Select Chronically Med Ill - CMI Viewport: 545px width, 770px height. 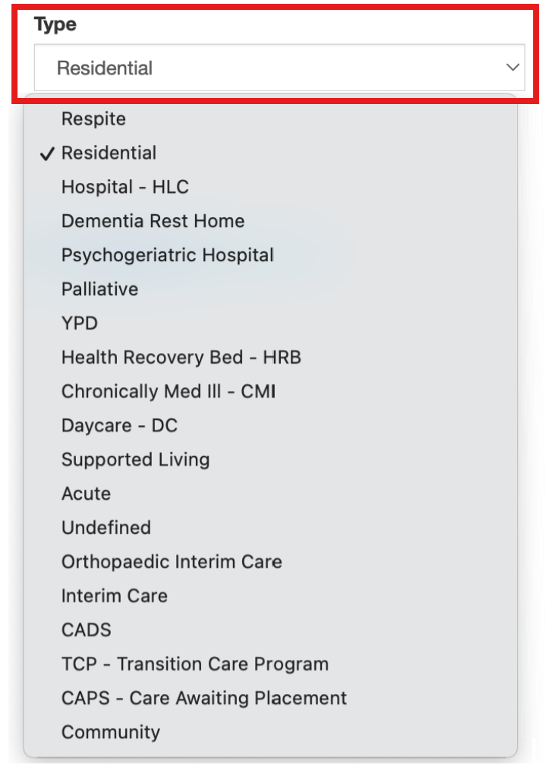169,391
